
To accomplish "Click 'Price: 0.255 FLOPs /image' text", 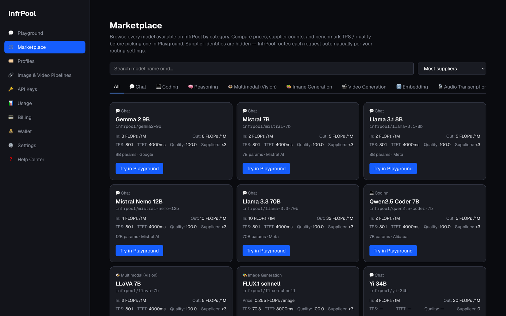I will pyautogui.click(x=268, y=300).
